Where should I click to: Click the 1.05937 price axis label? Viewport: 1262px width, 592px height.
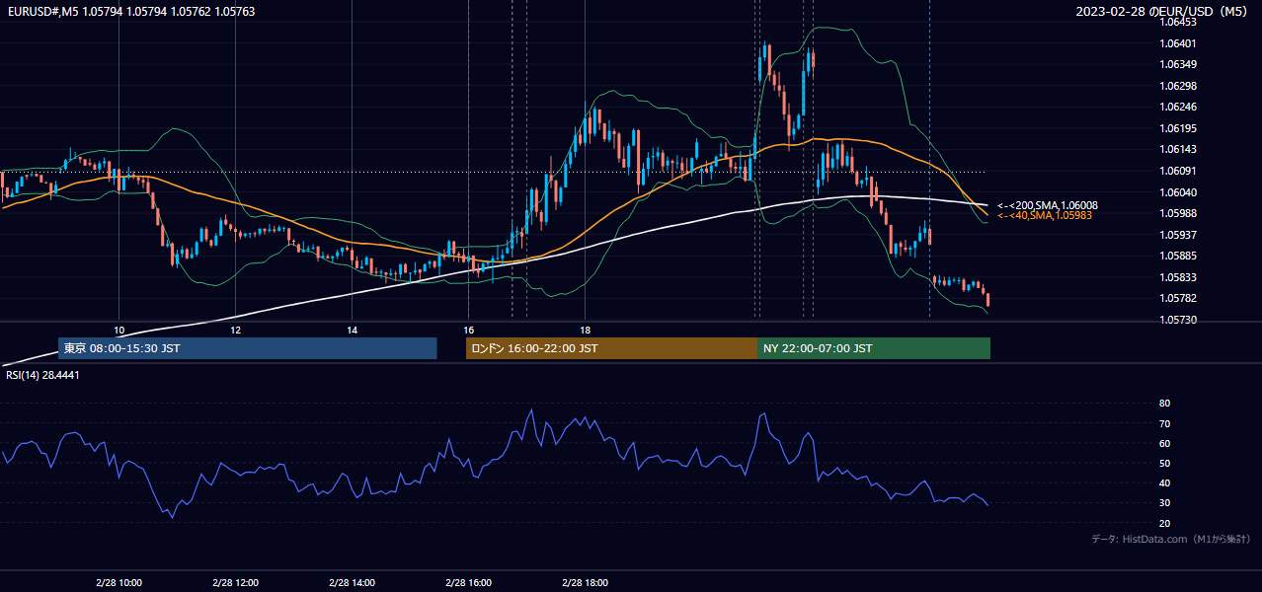click(x=1178, y=235)
